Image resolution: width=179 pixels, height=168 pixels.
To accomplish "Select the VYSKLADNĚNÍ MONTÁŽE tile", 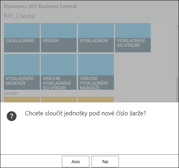I will (x=22, y=72).
